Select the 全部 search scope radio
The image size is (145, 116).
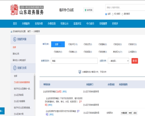pyautogui.click(x=106, y=14)
